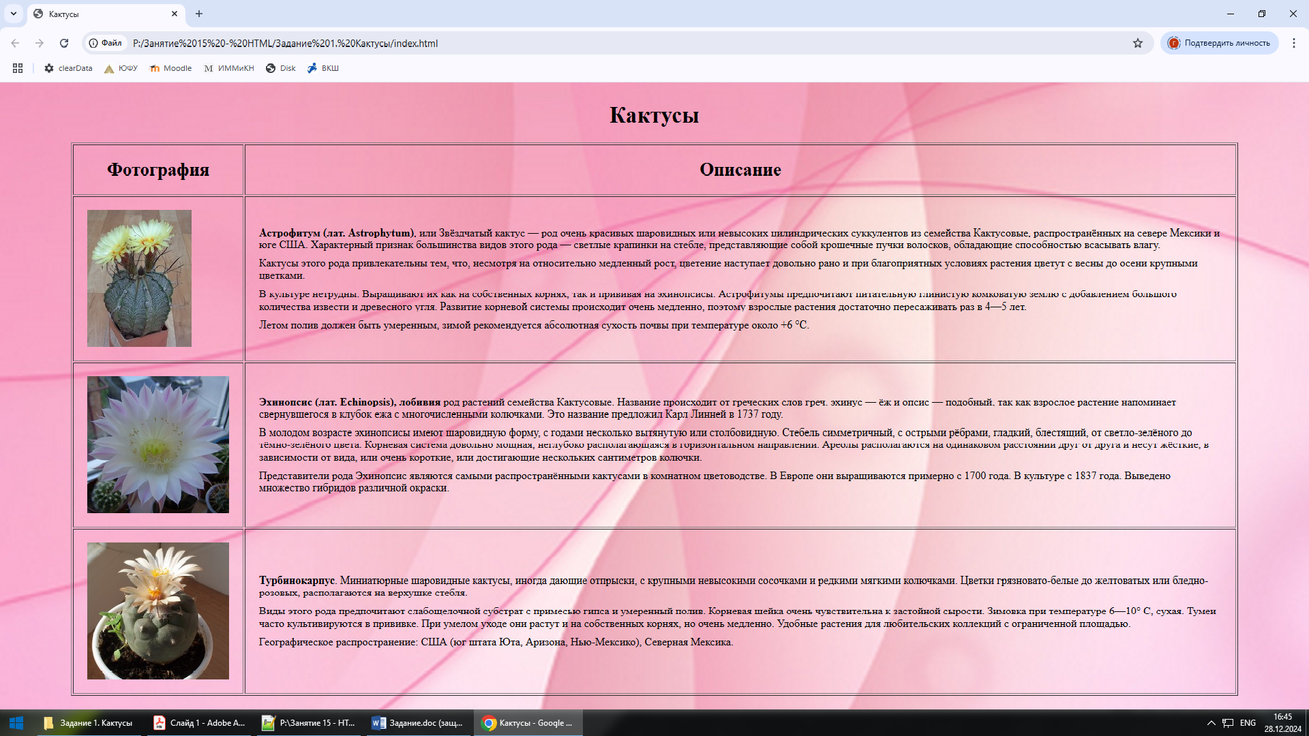
Task: Click the Echinopsis flower photo
Action: pos(158,444)
